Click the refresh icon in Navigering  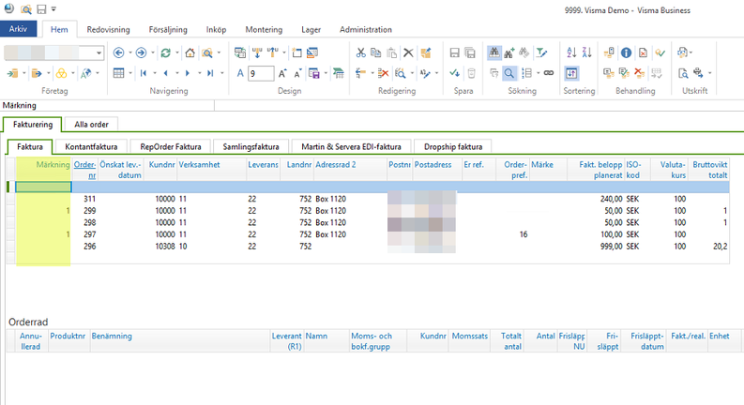coord(165,53)
